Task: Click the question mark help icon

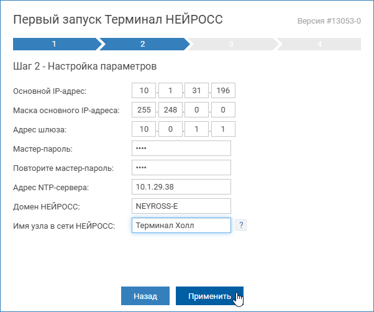Action: coord(242,226)
